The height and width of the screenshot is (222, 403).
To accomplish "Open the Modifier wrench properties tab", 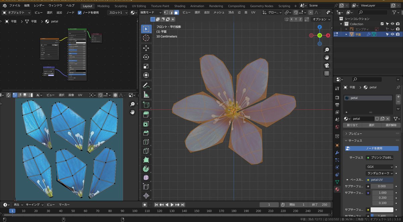I will [x=337, y=153].
